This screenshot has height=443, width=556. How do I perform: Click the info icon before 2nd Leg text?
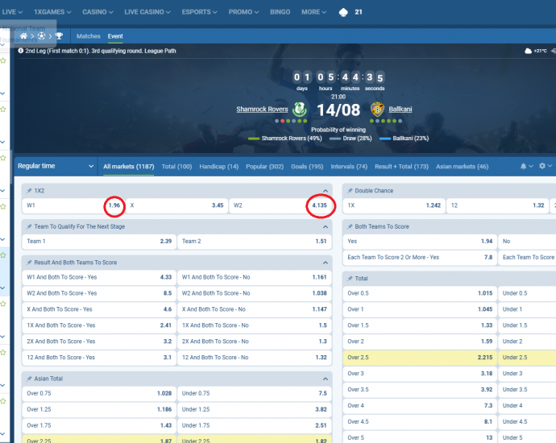tap(21, 51)
